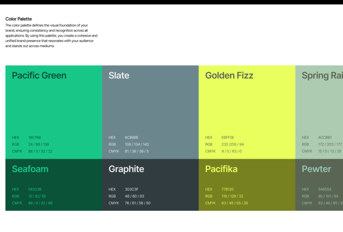Select the Pacific Green color swatch
This screenshot has width=343, height=232.
pos(54,112)
